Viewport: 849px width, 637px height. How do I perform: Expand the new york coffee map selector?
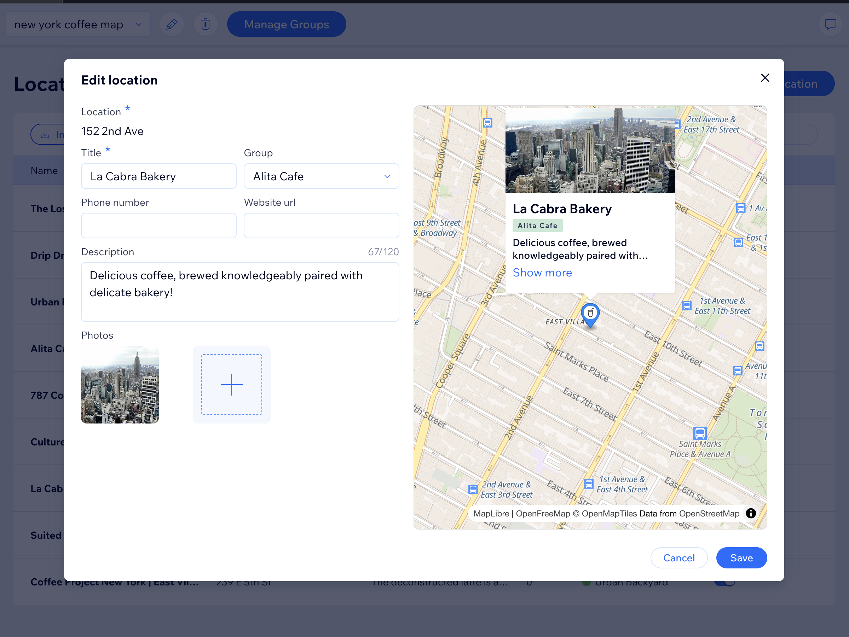pos(77,24)
